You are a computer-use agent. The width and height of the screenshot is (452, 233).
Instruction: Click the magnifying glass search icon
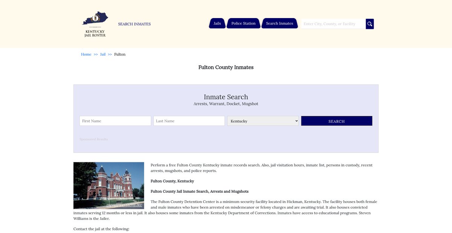click(x=370, y=24)
